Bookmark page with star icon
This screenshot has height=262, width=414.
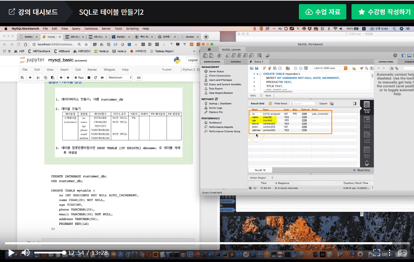point(85,44)
